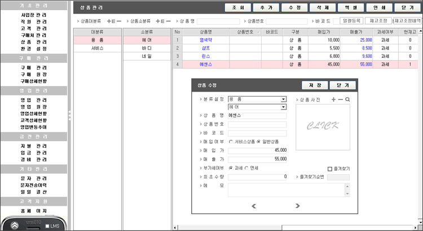Open 고객 관리 in sidebar menu
This screenshot has height=231, width=423.
click(x=34, y=28)
